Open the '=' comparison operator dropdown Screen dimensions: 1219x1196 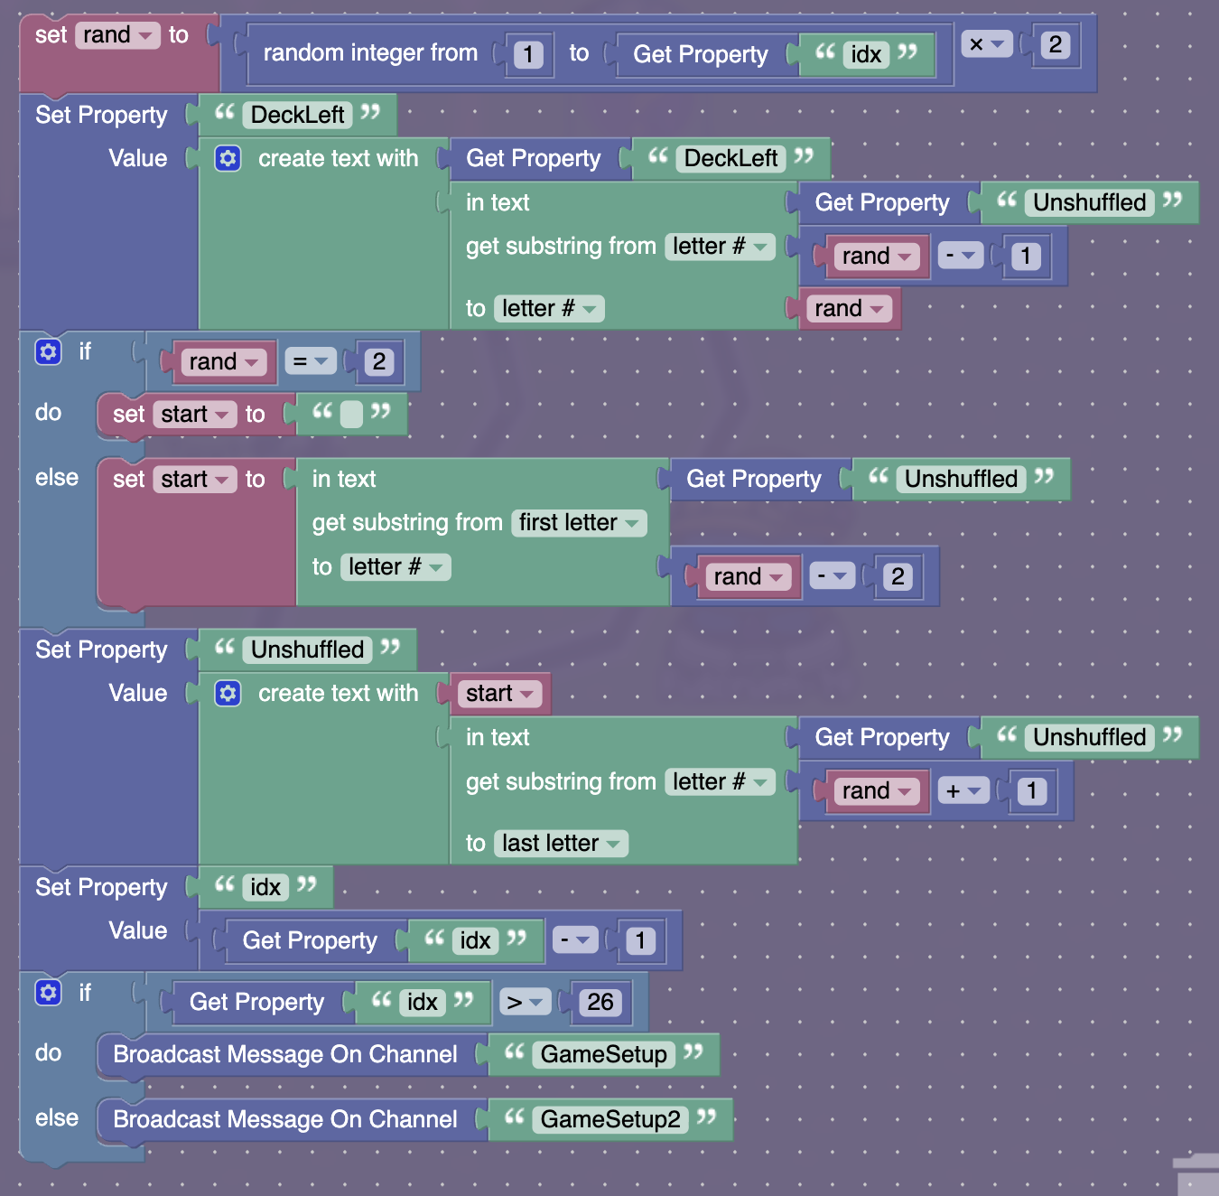310,362
